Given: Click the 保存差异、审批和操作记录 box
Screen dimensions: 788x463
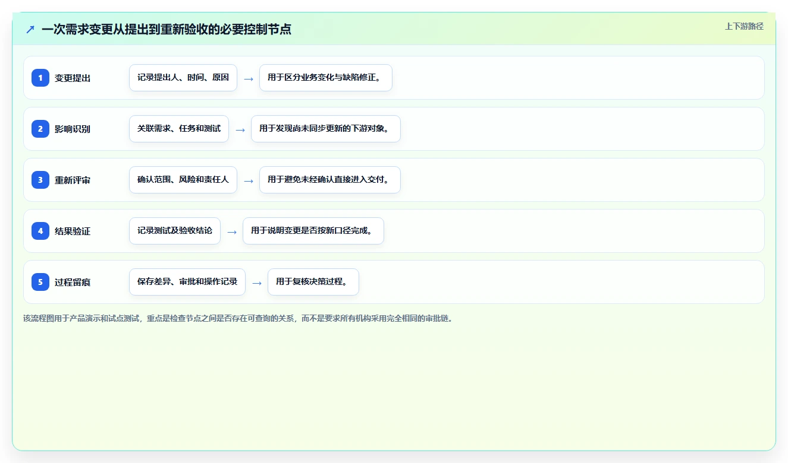Looking at the screenshot, I should click(x=187, y=282).
